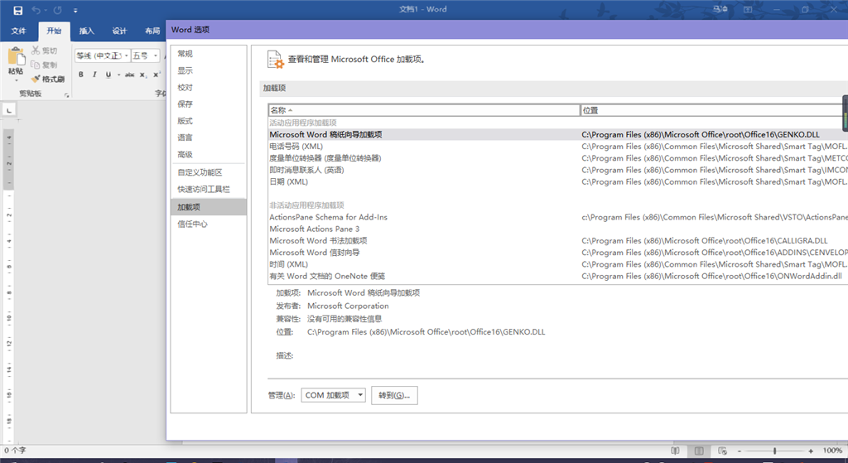Toggle subscript formatting

click(142, 75)
